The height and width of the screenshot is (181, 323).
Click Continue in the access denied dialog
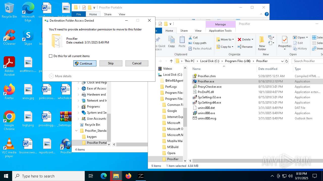[x=85, y=63]
